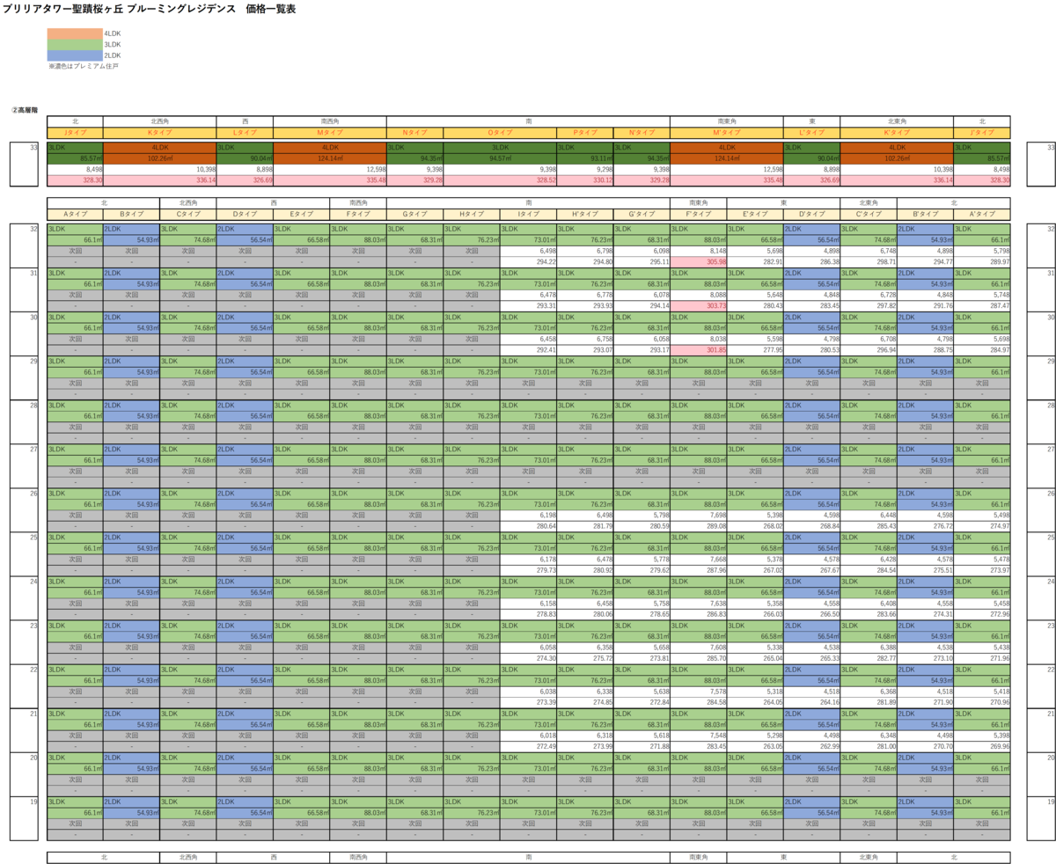Click the 'Iタイプ' header cell
Image resolution: width=1056 pixels, height=864 pixels.
(x=528, y=214)
